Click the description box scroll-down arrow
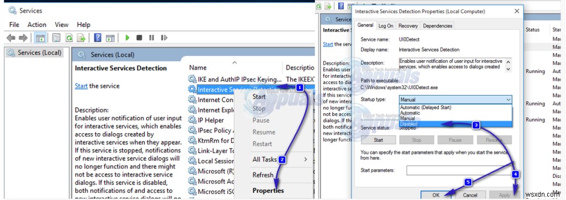This screenshot has width=566, height=200. [509, 69]
